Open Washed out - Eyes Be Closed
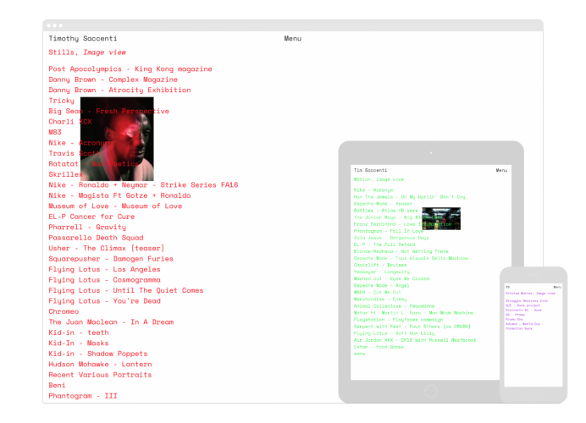 click(391, 279)
